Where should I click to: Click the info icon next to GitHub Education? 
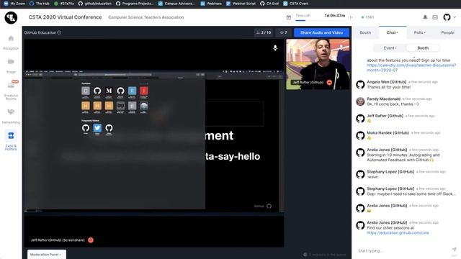tap(59, 32)
